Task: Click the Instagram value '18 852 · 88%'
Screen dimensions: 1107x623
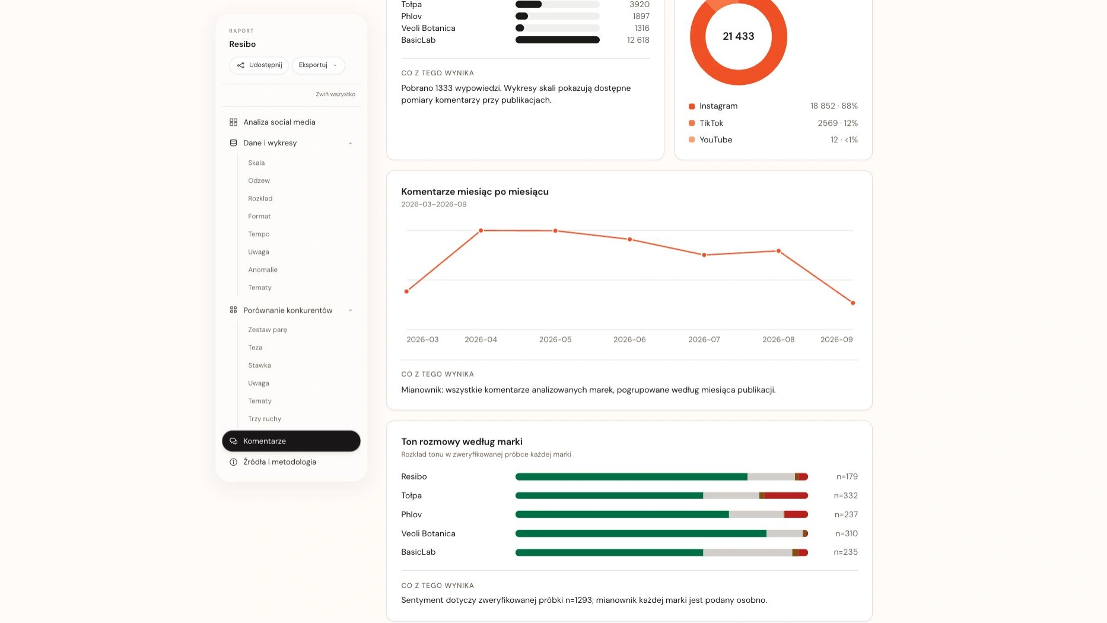Action: click(x=834, y=106)
